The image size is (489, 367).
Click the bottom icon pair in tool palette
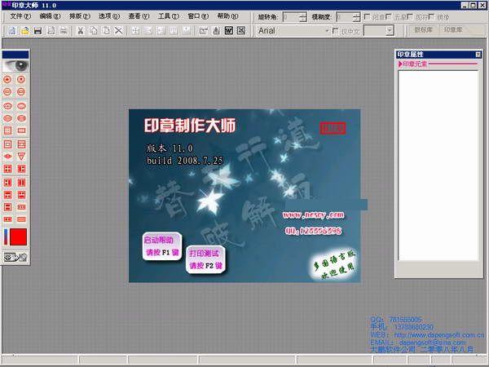click(15, 257)
